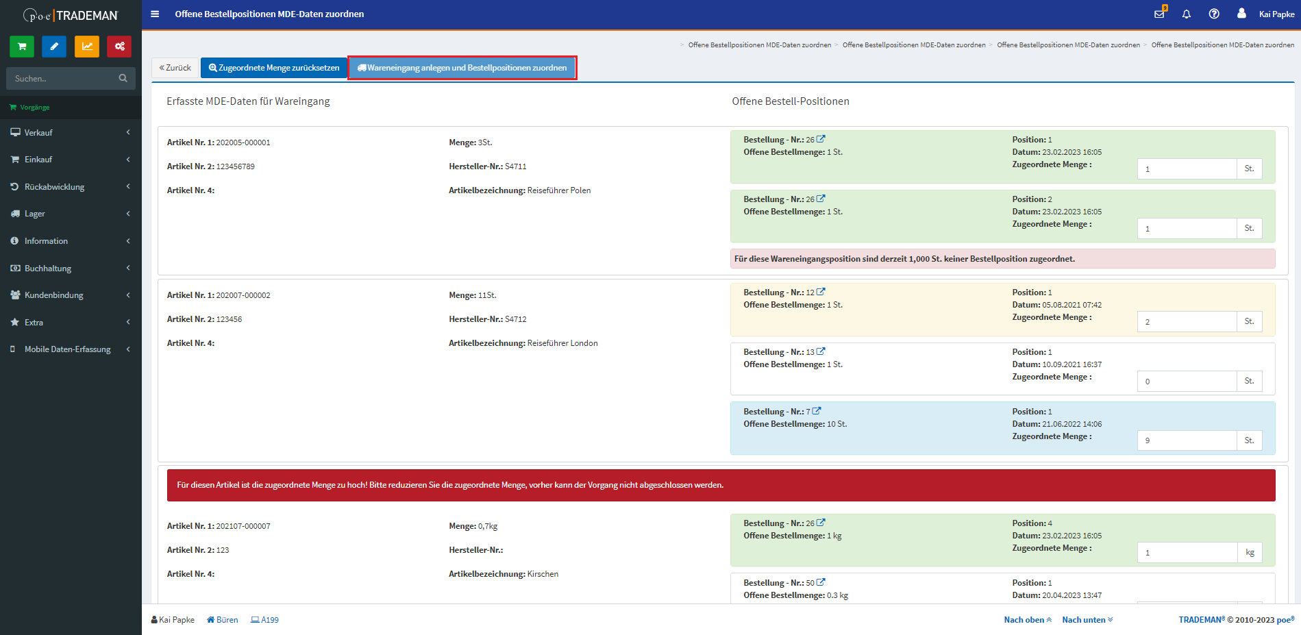
Task: Toggle the hamburger sidebar menu
Action: click(x=155, y=14)
